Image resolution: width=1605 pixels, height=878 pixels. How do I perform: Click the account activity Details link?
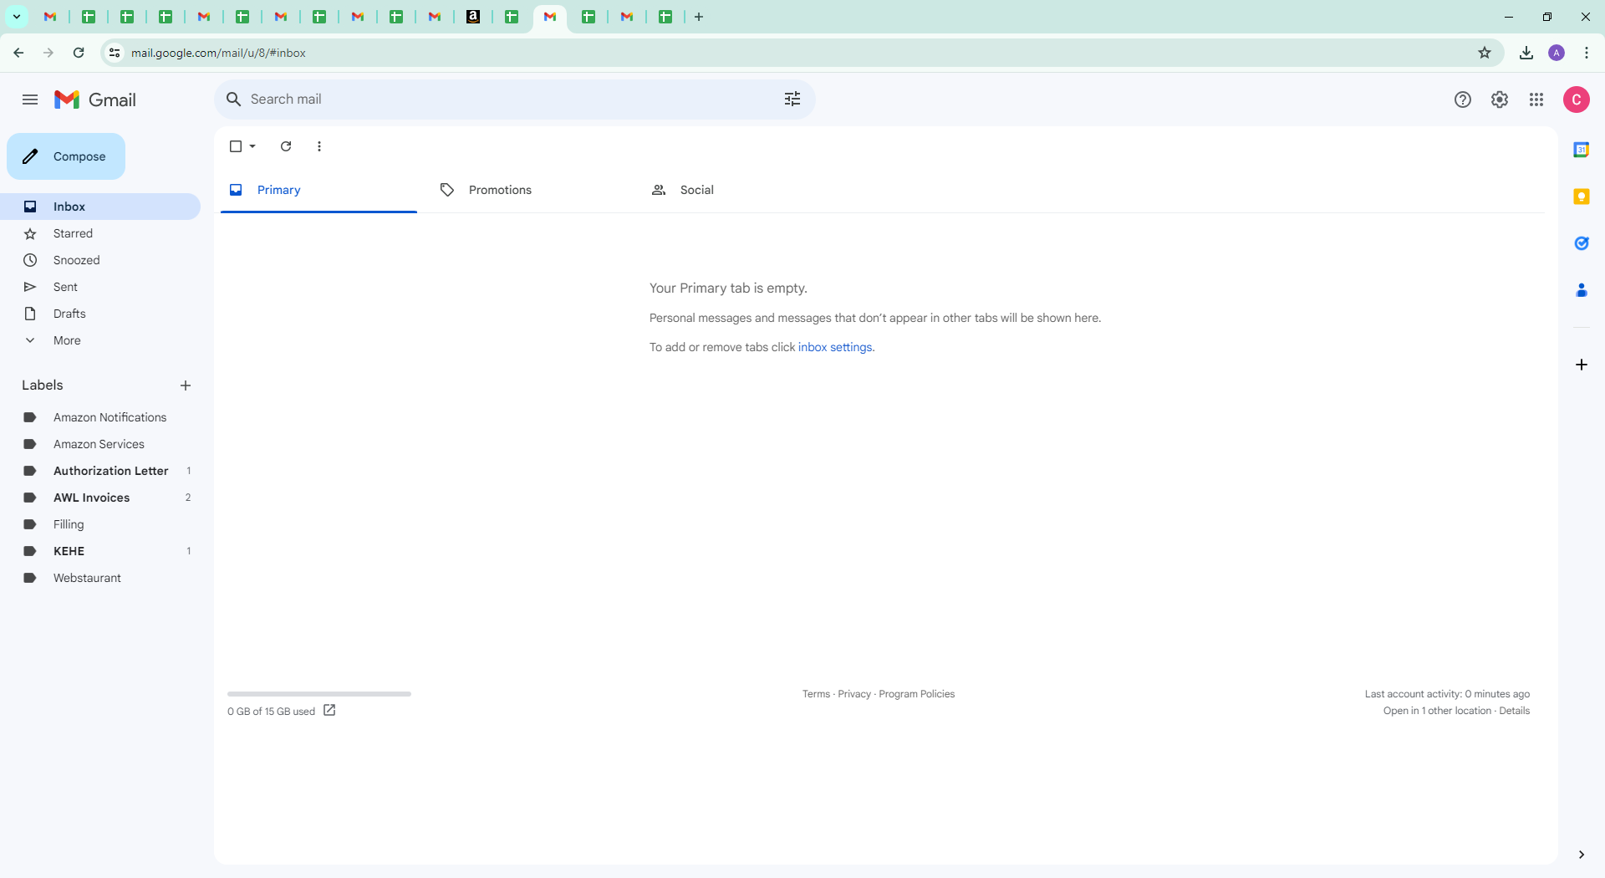point(1514,711)
